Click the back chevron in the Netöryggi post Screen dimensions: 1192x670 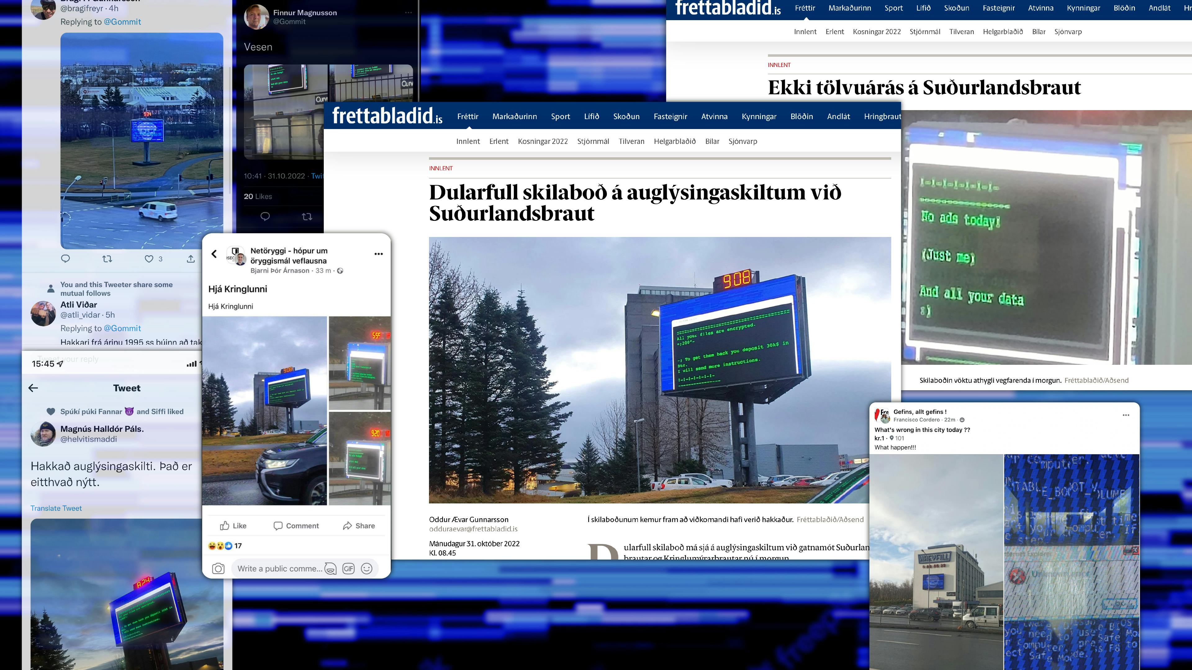214,254
